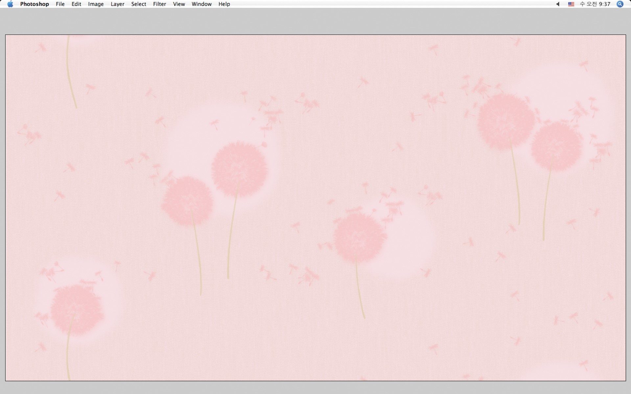
Task: Open the Image menu
Action: (x=96, y=4)
